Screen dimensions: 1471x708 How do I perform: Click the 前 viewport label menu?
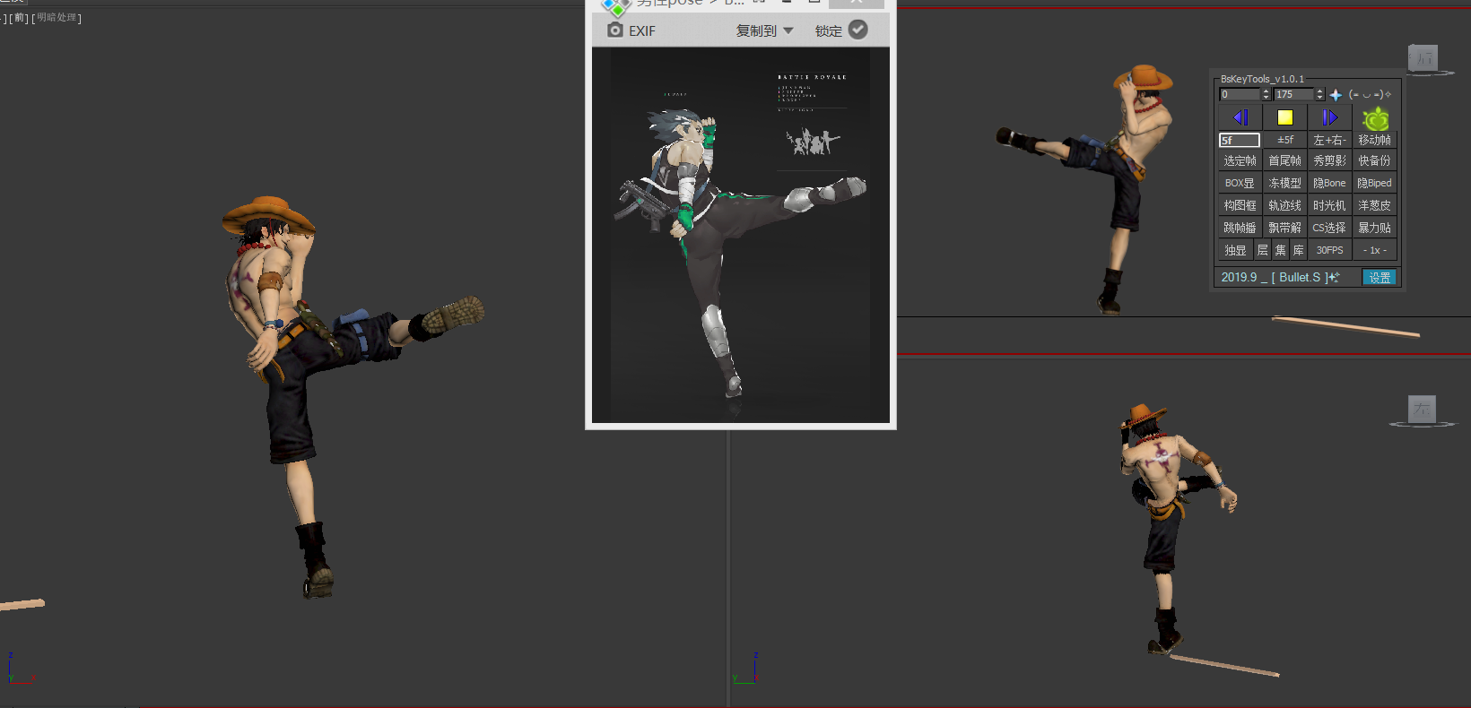(20, 18)
